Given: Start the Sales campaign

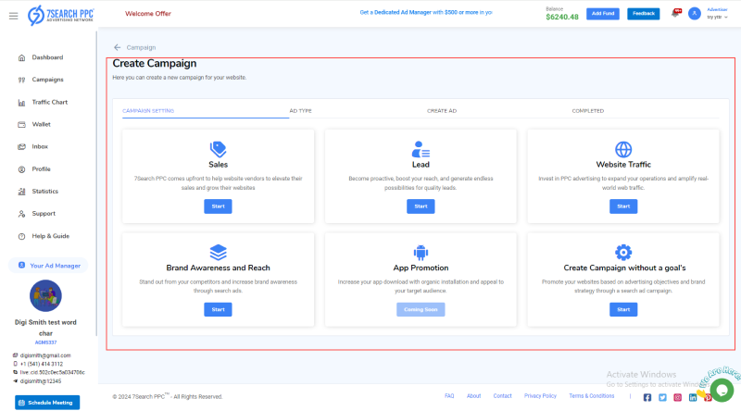Looking at the screenshot, I should coord(218,206).
